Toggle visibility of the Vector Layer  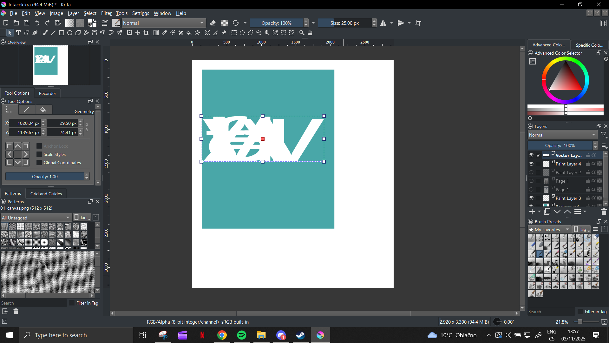531,155
